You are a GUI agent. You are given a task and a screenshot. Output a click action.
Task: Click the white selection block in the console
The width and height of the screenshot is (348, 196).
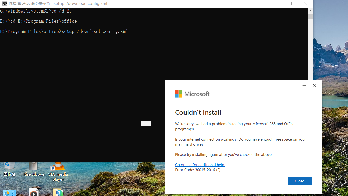click(146, 123)
